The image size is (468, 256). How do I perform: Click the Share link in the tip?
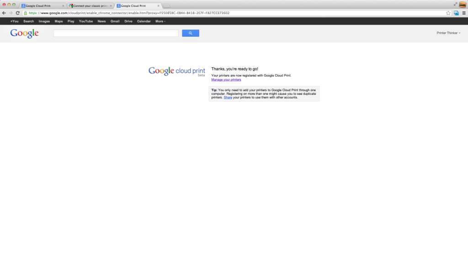[228, 97]
